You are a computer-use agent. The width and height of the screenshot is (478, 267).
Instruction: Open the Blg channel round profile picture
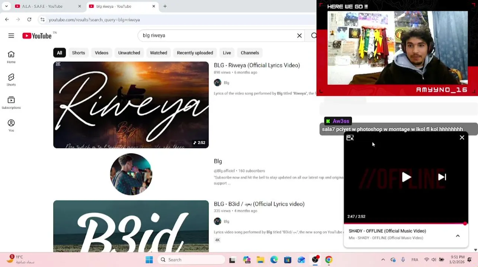[x=131, y=174]
